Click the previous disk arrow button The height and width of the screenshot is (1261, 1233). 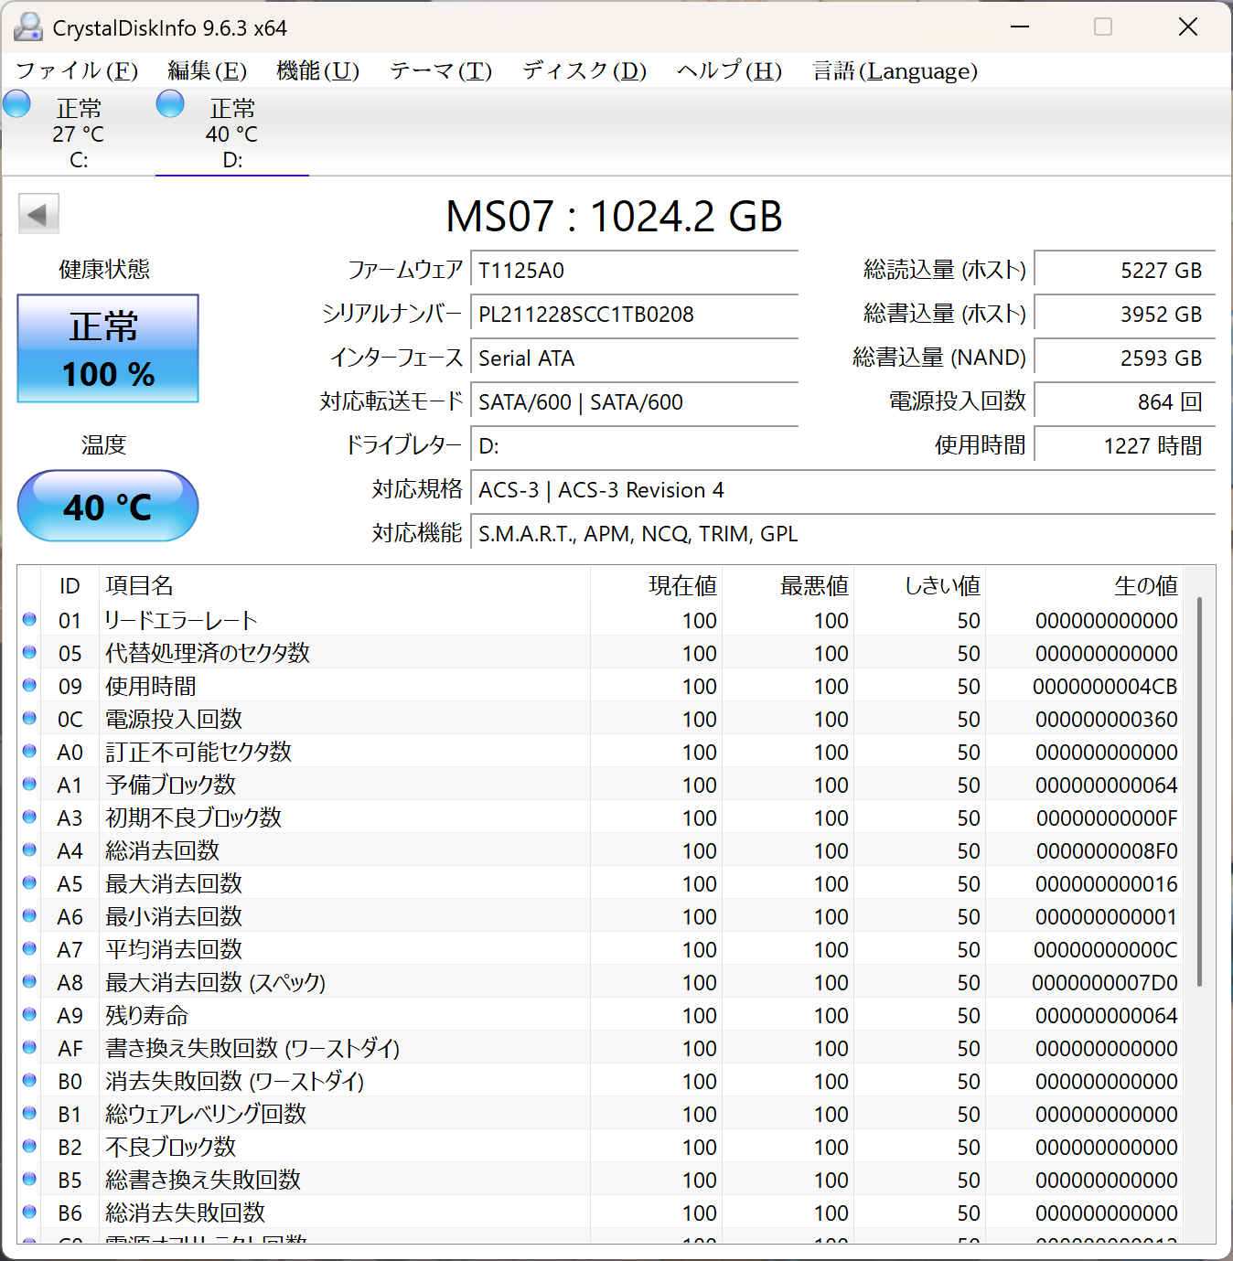point(38,214)
